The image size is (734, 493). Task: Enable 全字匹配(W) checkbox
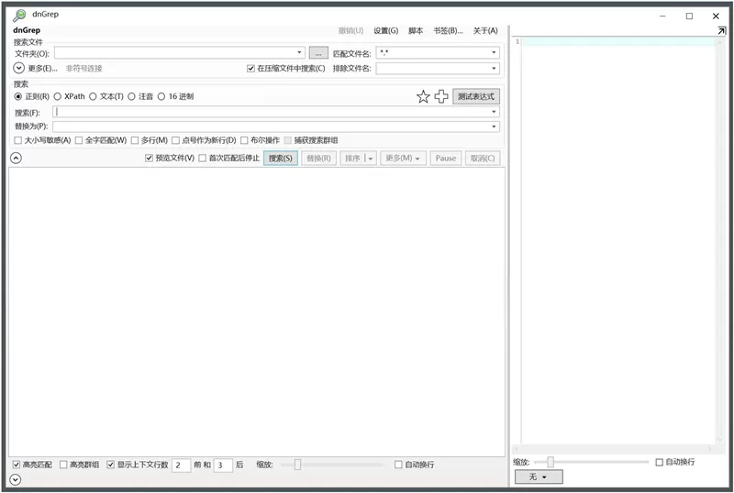click(79, 140)
